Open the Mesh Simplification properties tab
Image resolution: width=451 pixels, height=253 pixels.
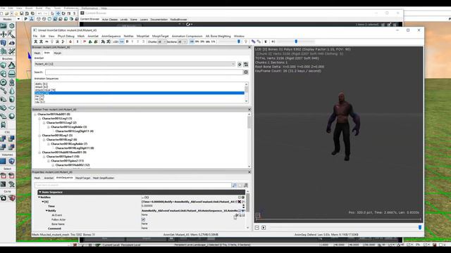(x=104, y=178)
